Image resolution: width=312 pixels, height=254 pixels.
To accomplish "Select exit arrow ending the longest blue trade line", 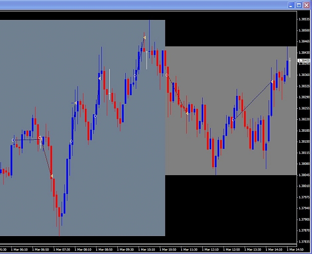I will [272, 82].
